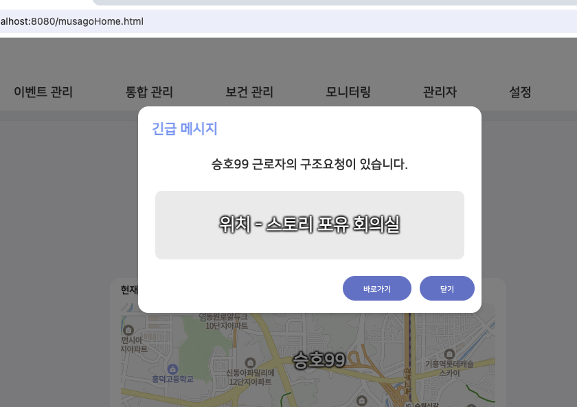The width and height of the screenshot is (577, 407).
Task: Close the emergency dialog with 닫기
Action: [446, 289]
